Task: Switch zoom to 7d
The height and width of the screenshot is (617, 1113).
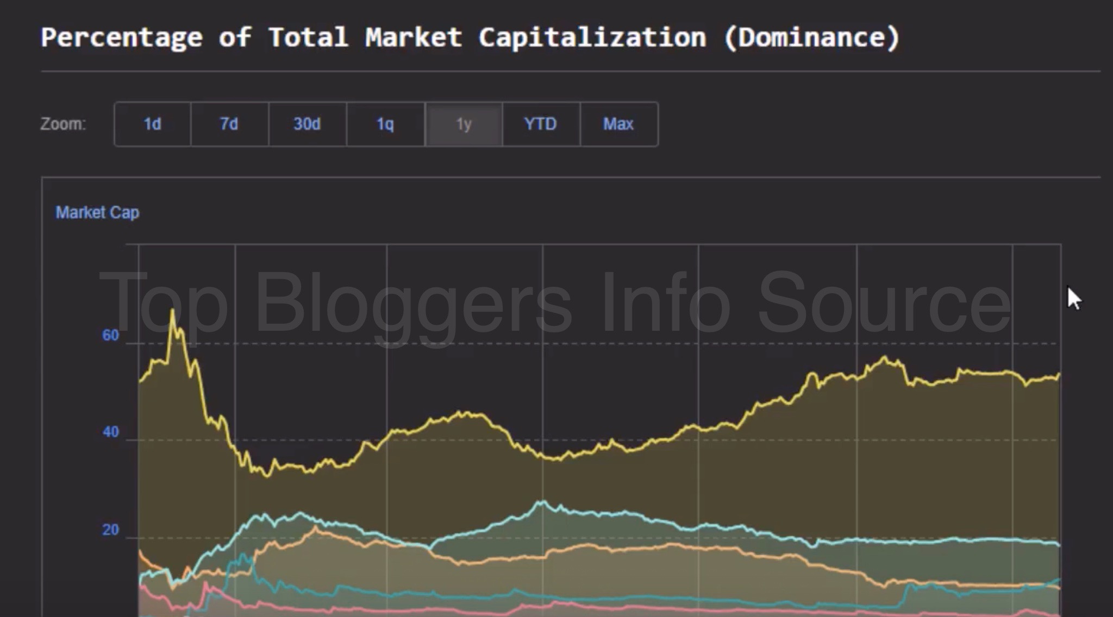Action: pos(229,124)
